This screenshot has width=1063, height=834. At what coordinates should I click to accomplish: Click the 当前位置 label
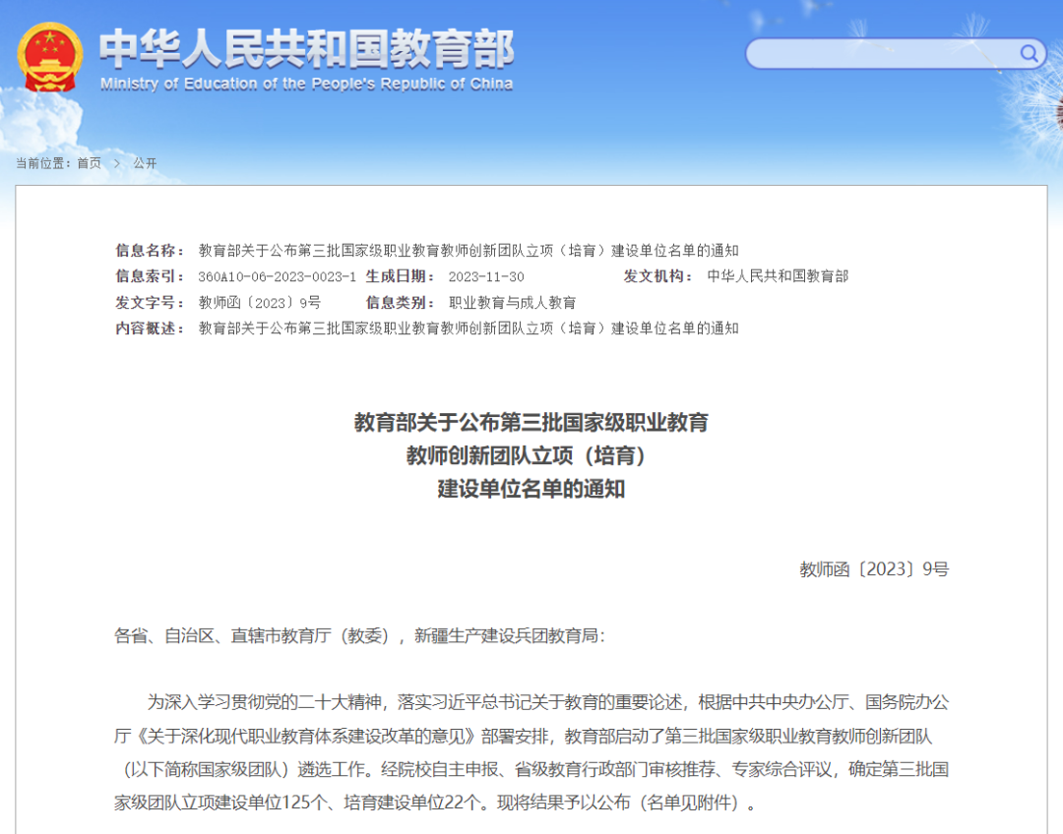pos(42,163)
